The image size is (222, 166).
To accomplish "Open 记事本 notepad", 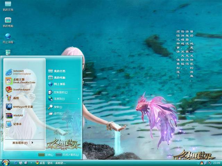I will click(x=14, y=124).
